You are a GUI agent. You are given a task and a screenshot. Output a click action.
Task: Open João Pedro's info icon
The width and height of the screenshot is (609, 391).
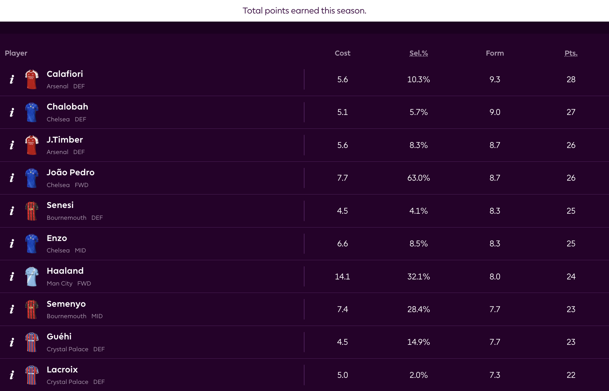point(12,178)
